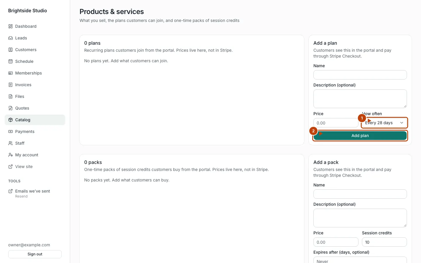This screenshot has height=263, width=421.
Task: Click the Staff people icon
Action: click(11, 143)
